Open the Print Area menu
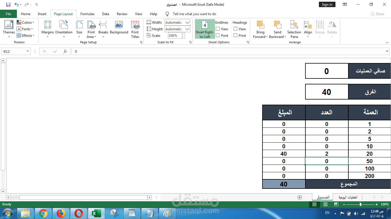The width and height of the screenshot is (391, 219). pyautogui.click(x=91, y=29)
